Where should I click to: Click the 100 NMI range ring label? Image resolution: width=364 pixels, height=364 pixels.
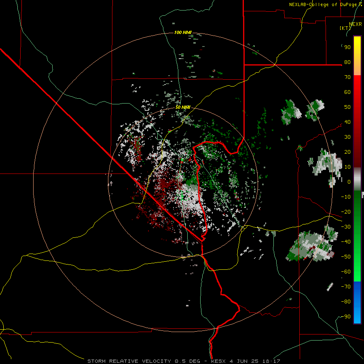pyautogui.click(x=183, y=32)
